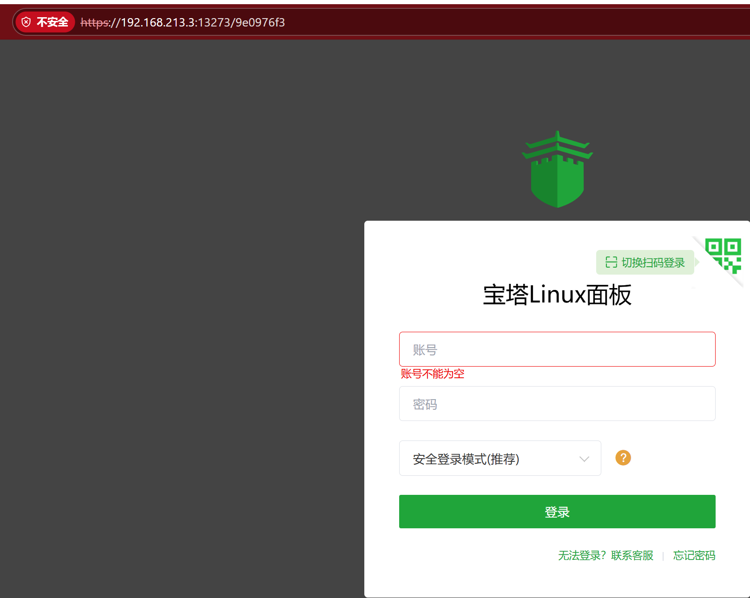Click the orange question mark help icon
750x598 pixels.
pos(623,458)
